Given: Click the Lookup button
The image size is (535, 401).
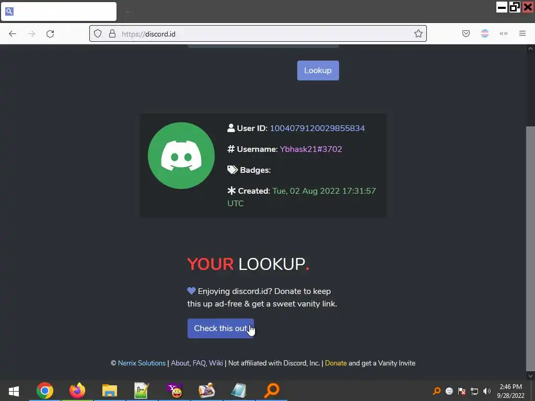Looking at the screenshot, I should 318,70.
